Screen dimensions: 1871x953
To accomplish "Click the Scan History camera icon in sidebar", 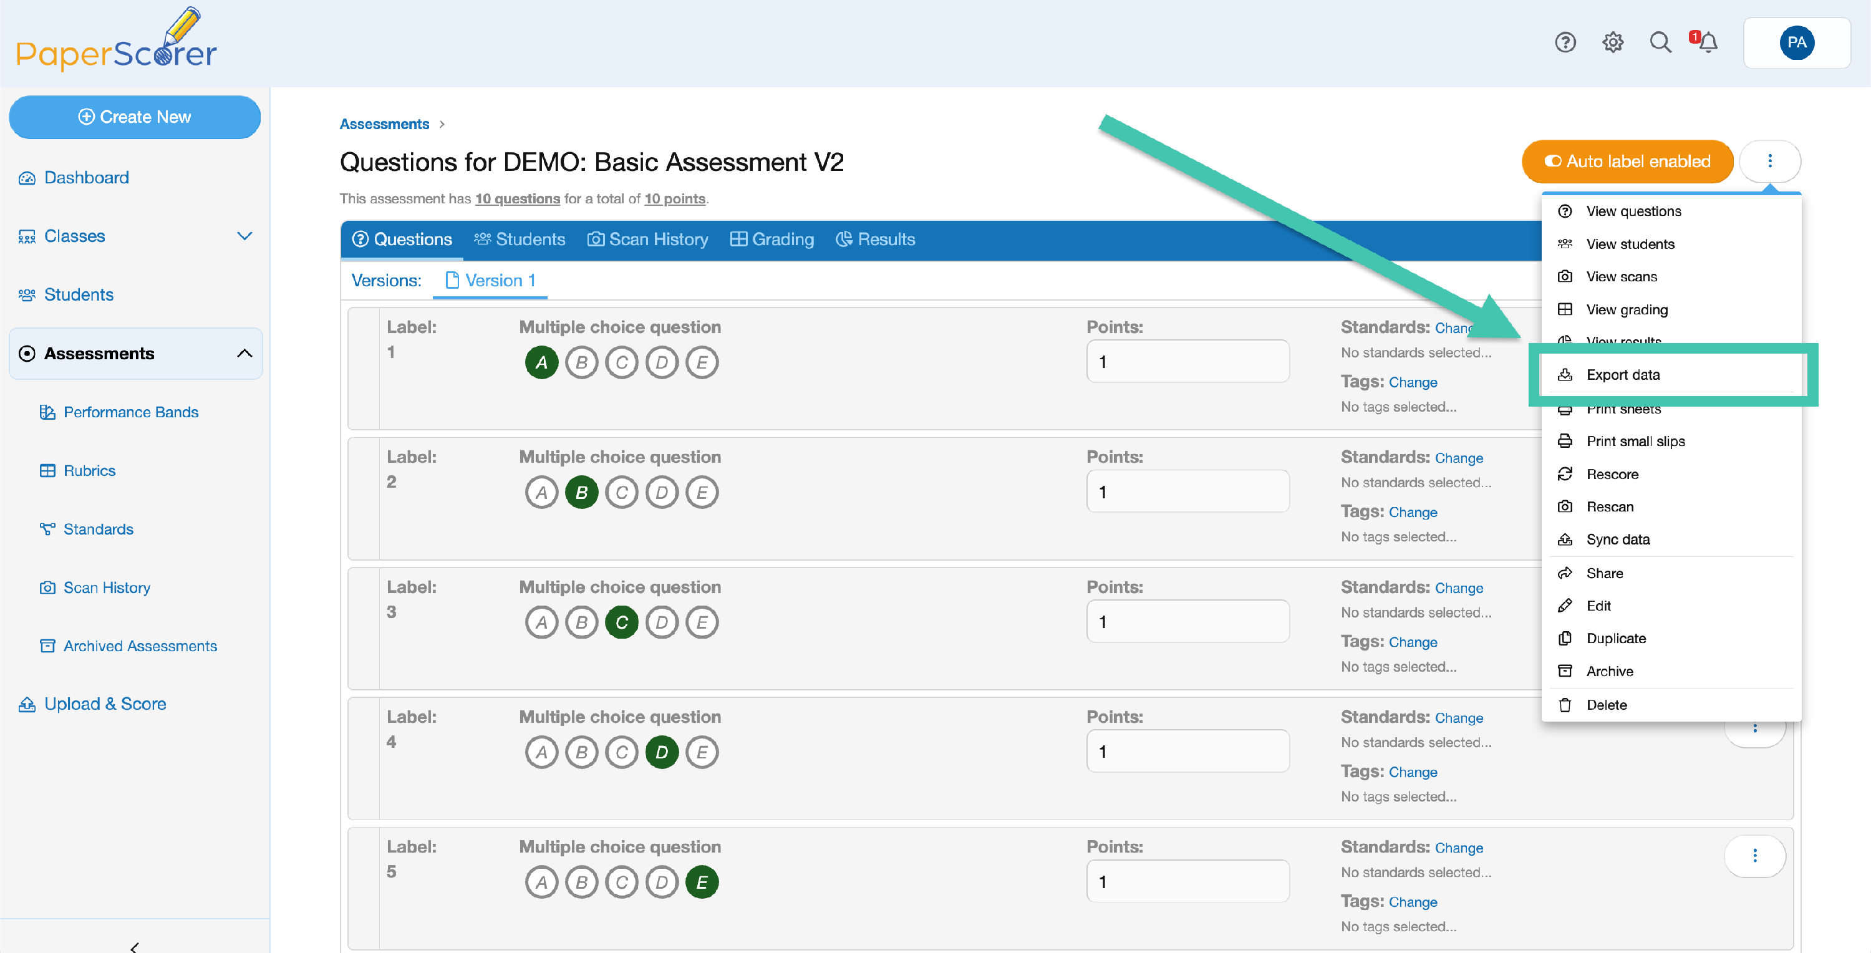I will [47, 588].
